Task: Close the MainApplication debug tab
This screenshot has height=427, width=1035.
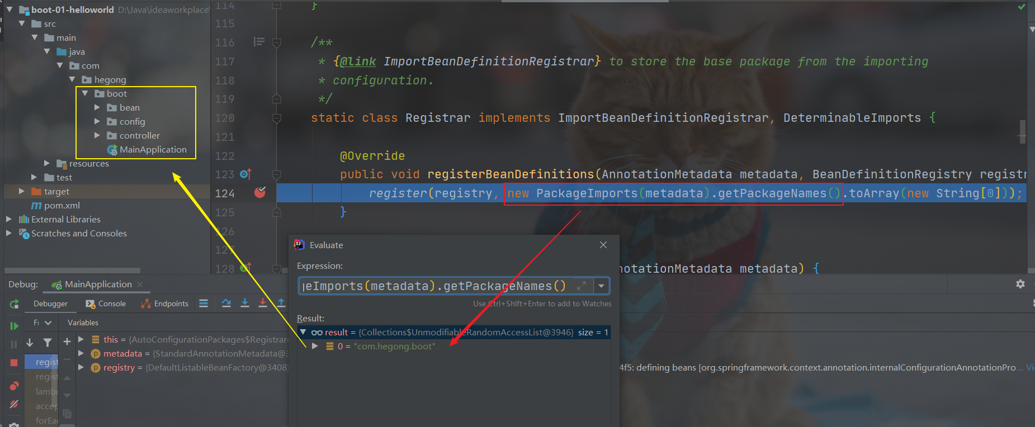Action: click(x=140, y=284)
